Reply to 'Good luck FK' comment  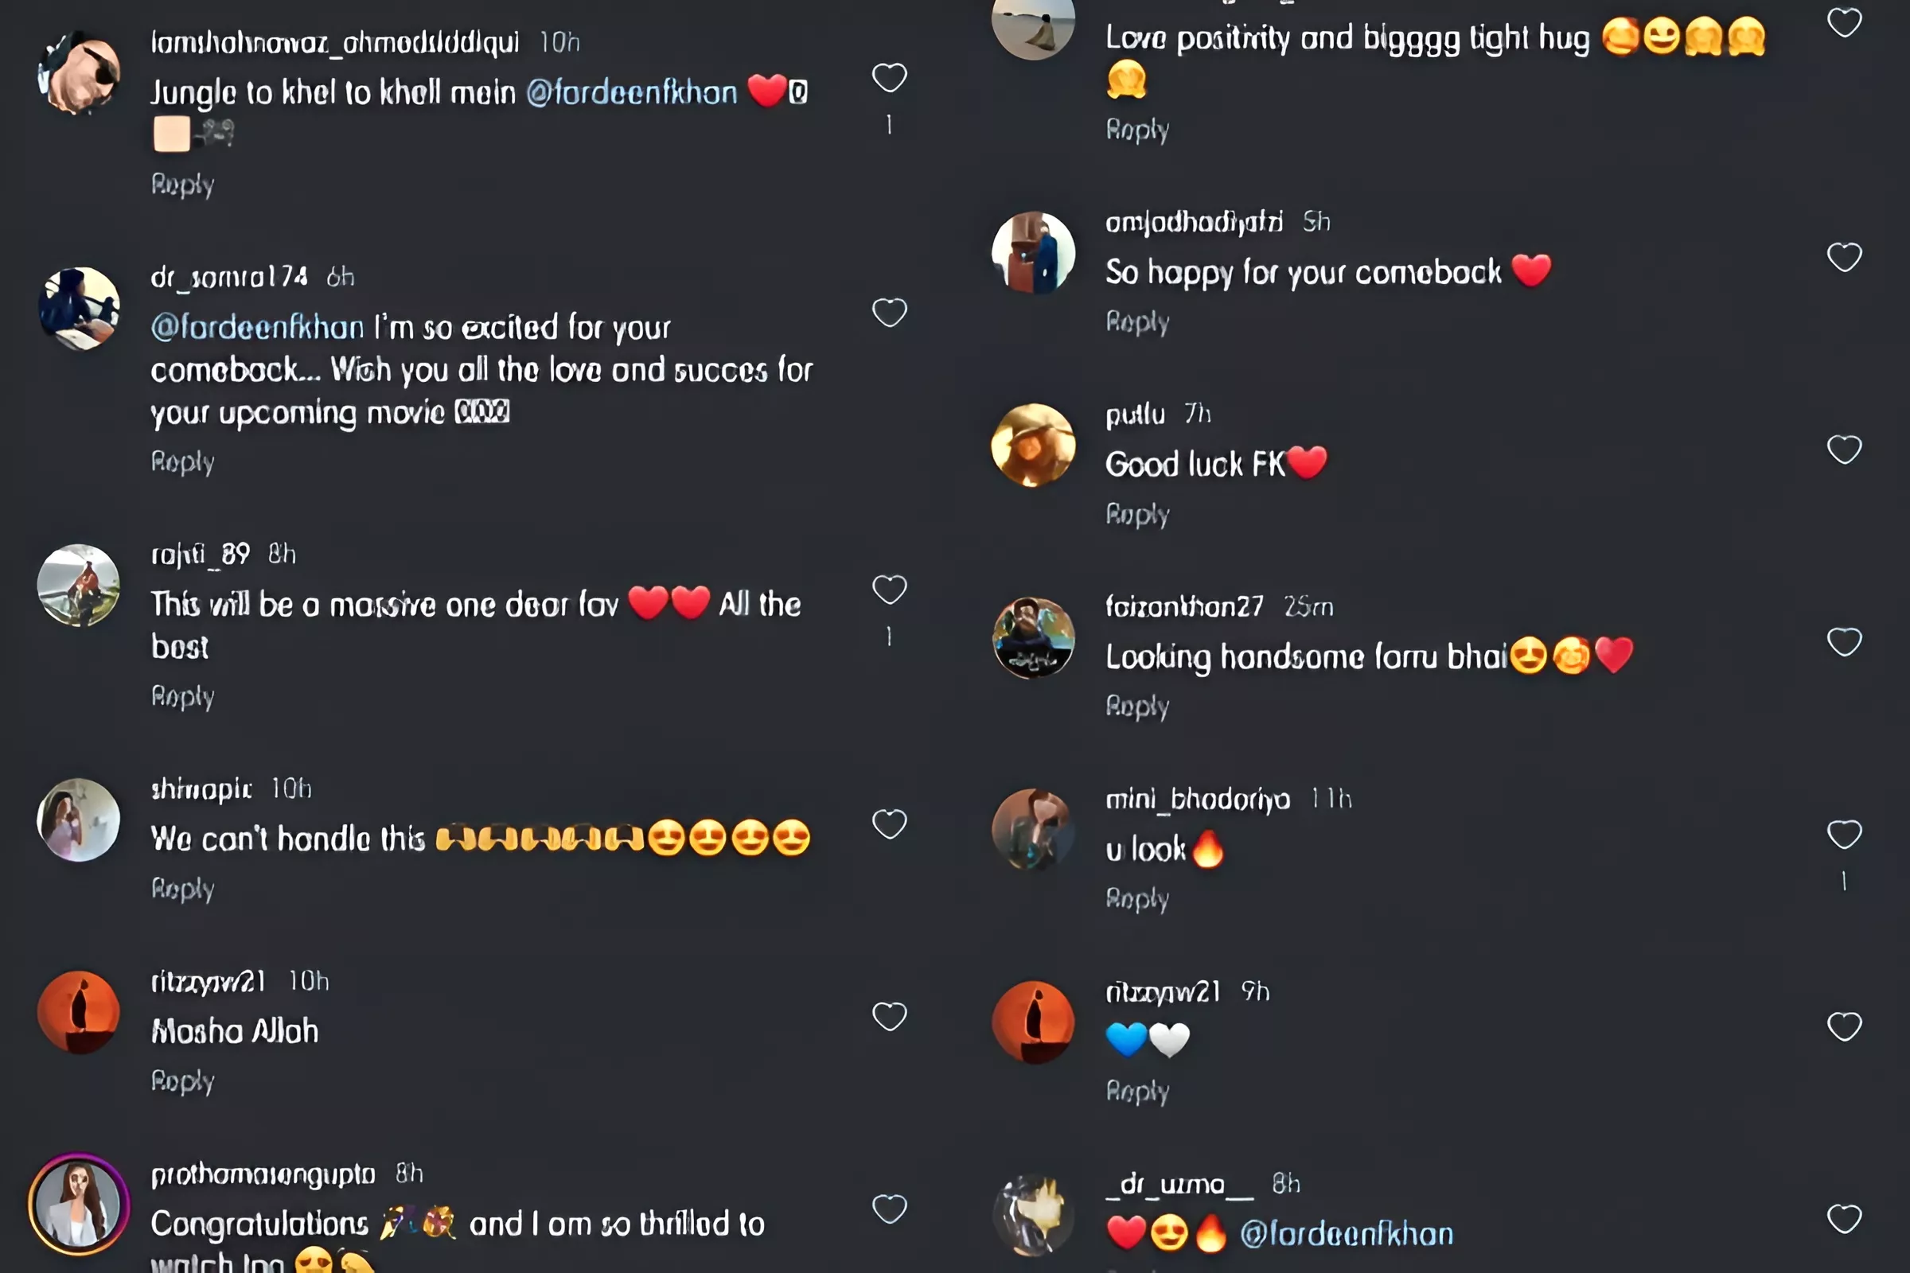1137,515
